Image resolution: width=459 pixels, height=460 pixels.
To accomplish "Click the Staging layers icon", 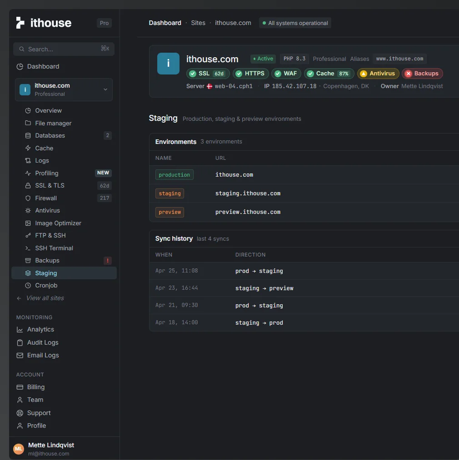I will coord(28,273).
